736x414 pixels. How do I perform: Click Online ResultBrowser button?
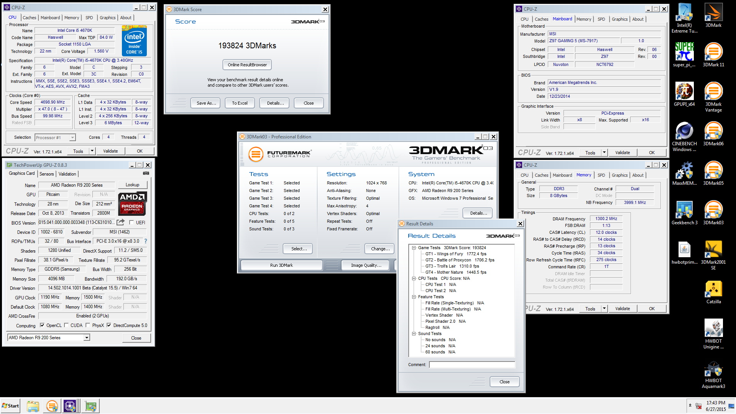247,65
